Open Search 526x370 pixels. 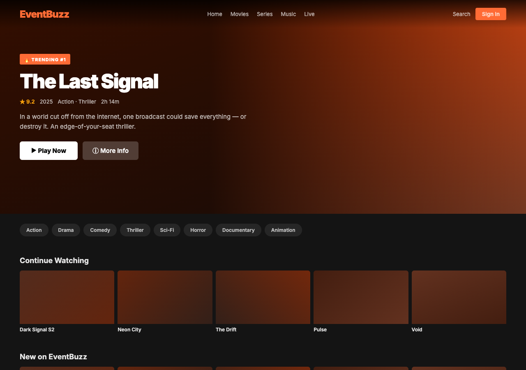(x=461, y=14)
